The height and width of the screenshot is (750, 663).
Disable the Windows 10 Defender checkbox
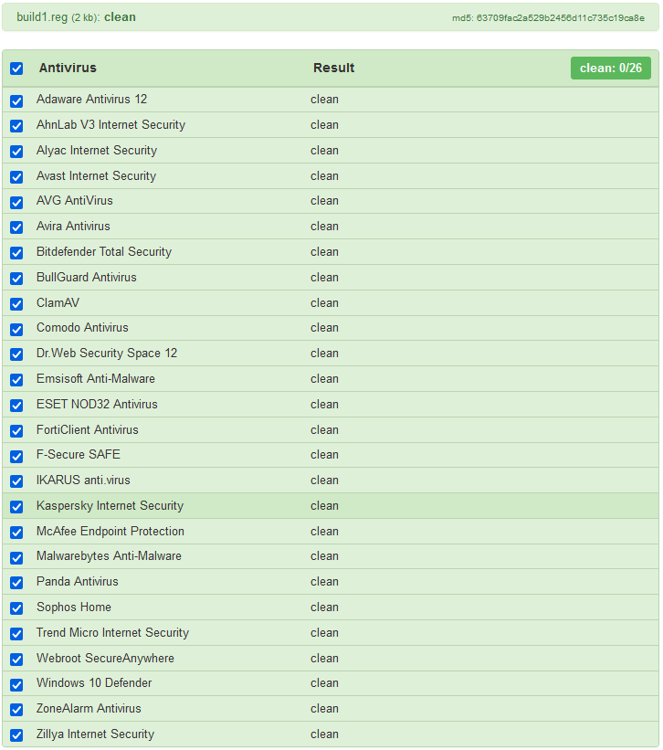[16, 684]
